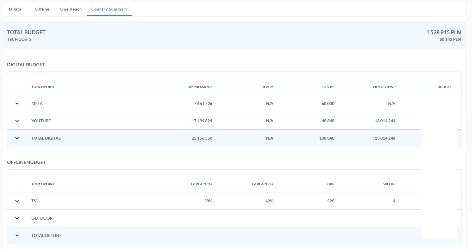Image resolution: width=472 pixels, height=249 pixels.
Task: Expand the META row chevron
Action: [17, 104]
